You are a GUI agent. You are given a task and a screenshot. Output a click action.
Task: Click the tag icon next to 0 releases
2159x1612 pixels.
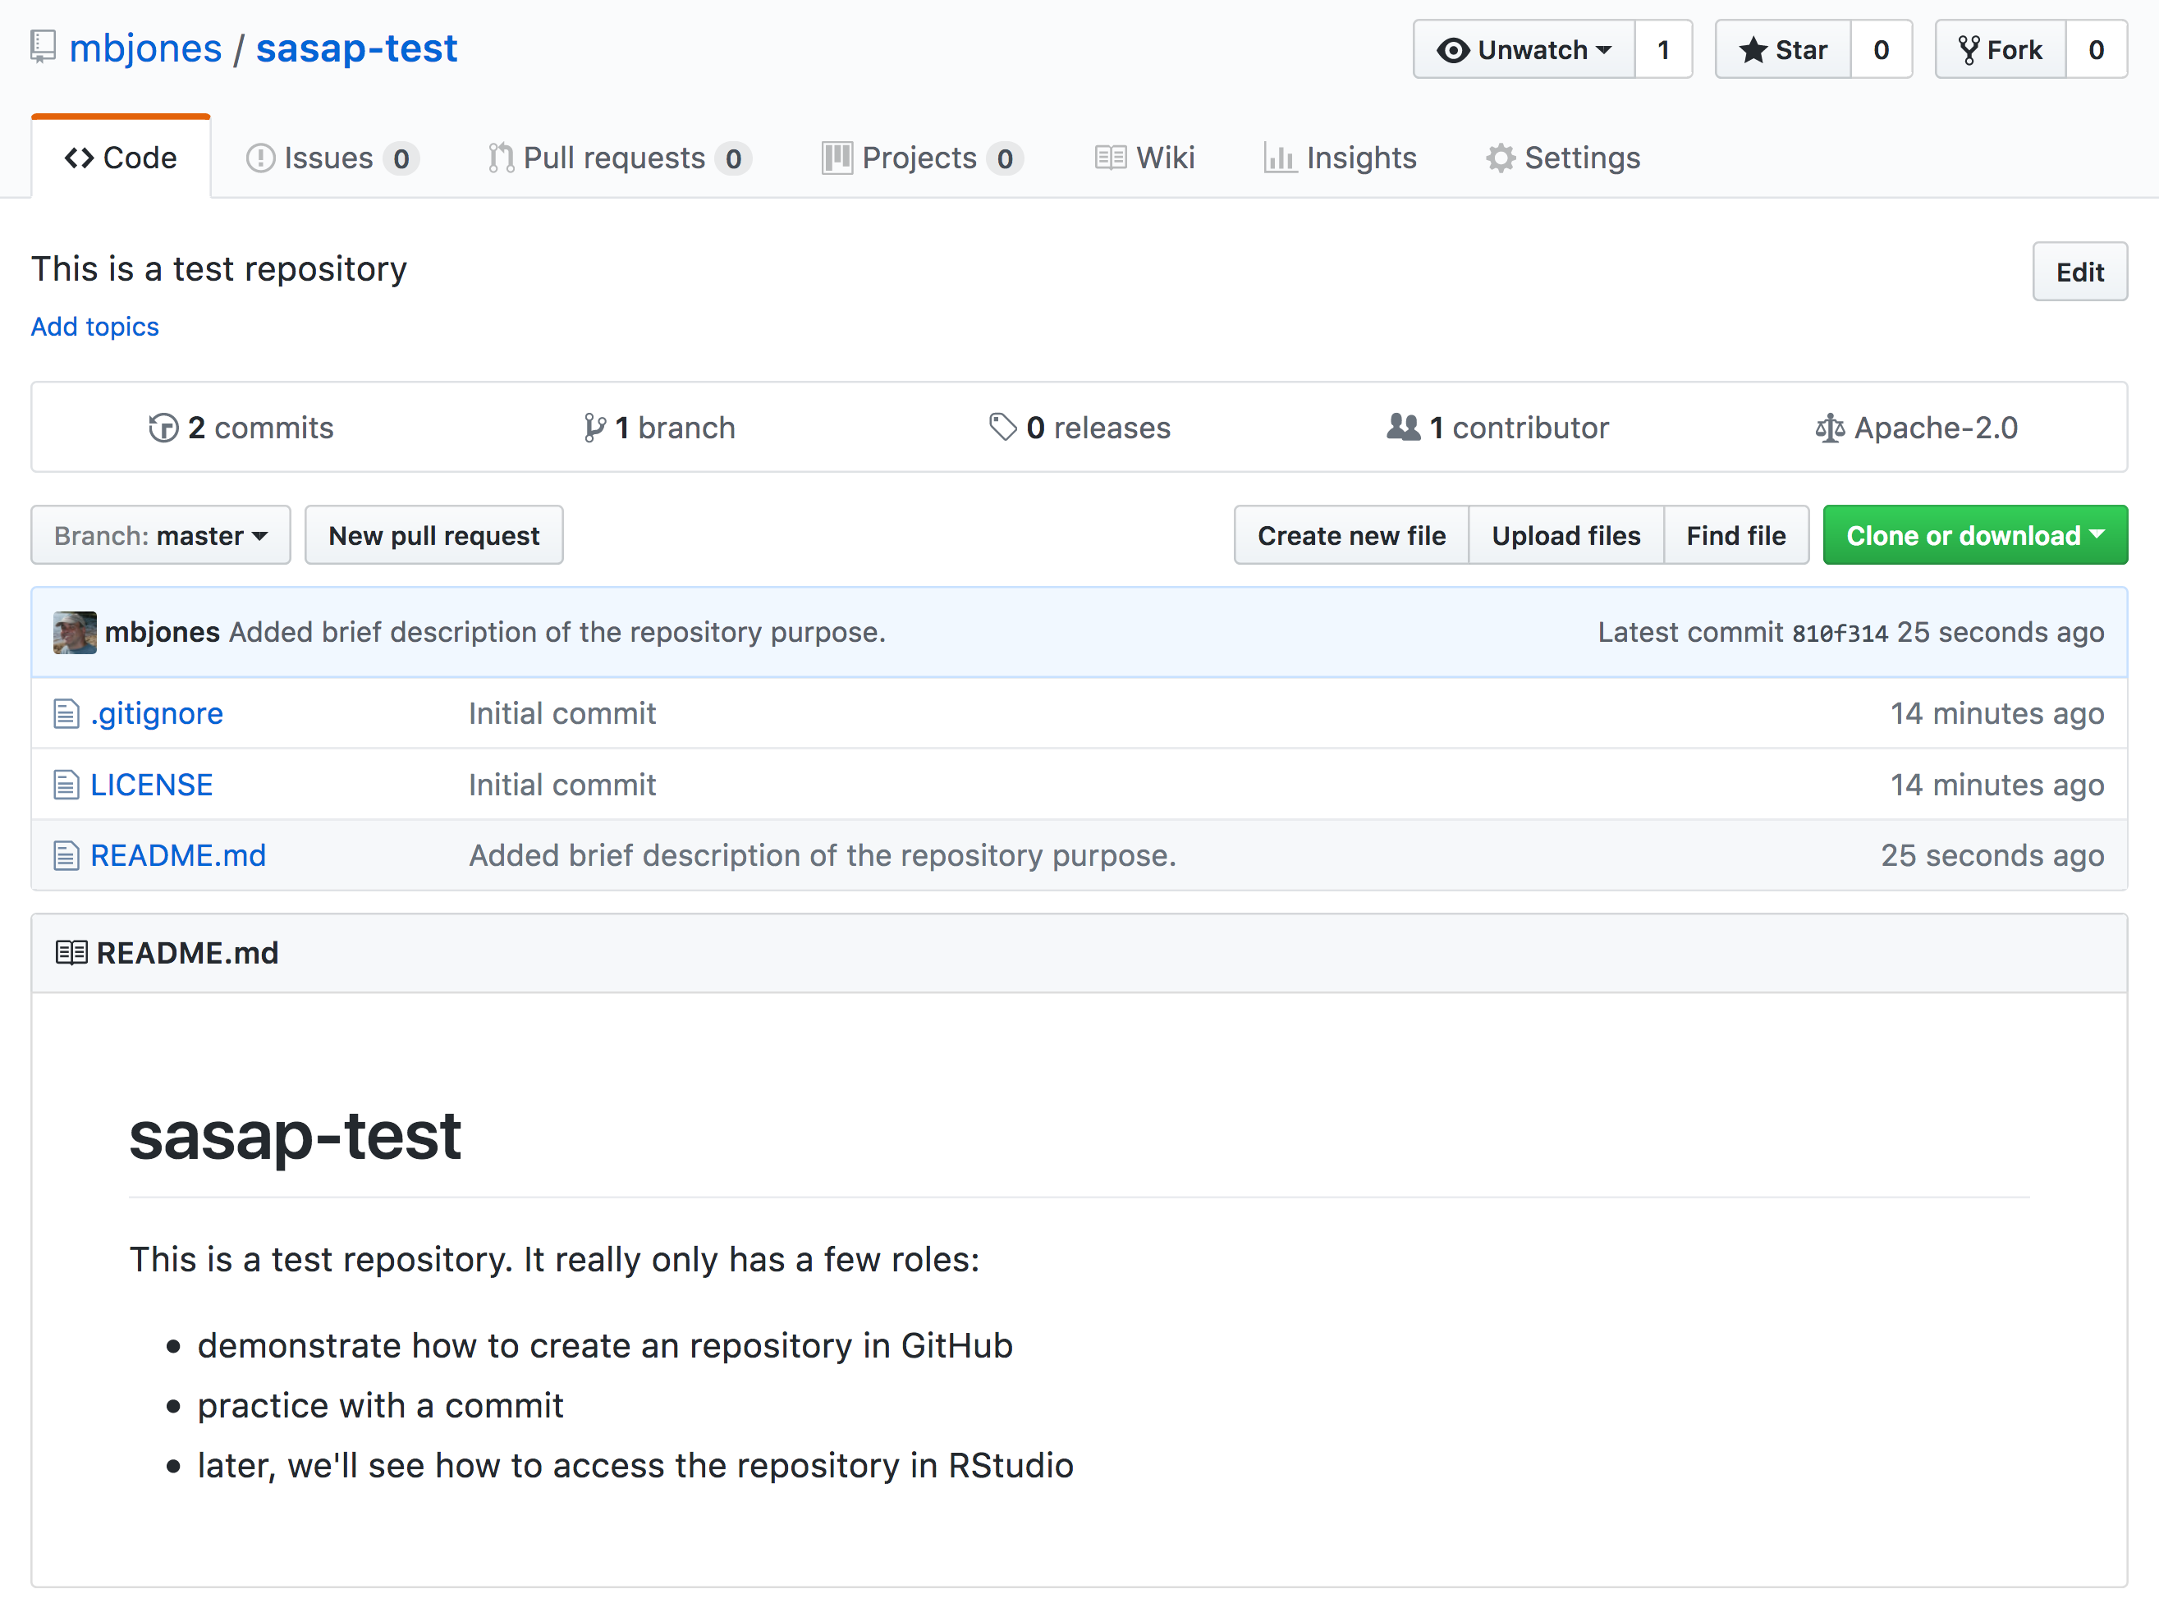[x=1002, y=428]
